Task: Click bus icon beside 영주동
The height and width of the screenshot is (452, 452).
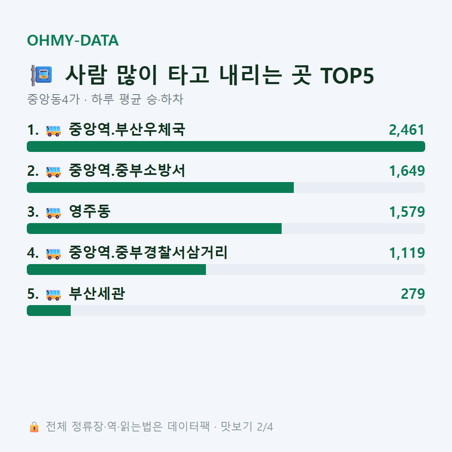Action: coord(53,213)
